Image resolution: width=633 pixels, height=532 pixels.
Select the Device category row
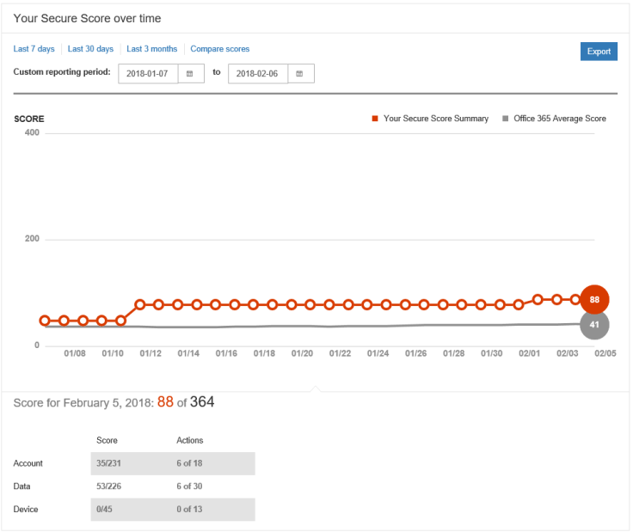pyautogui.click(x=26, y=510)
